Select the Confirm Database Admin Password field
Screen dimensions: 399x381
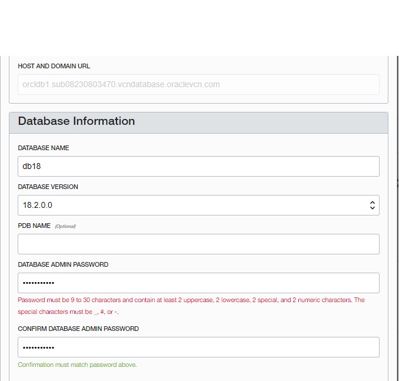pyautogui.click(x=198, y=347)
